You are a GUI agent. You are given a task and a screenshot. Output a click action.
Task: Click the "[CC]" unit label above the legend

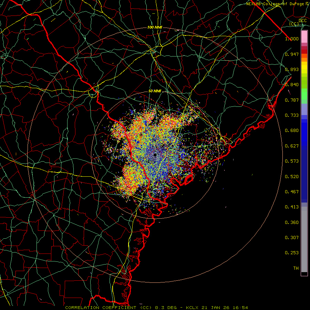294,24
